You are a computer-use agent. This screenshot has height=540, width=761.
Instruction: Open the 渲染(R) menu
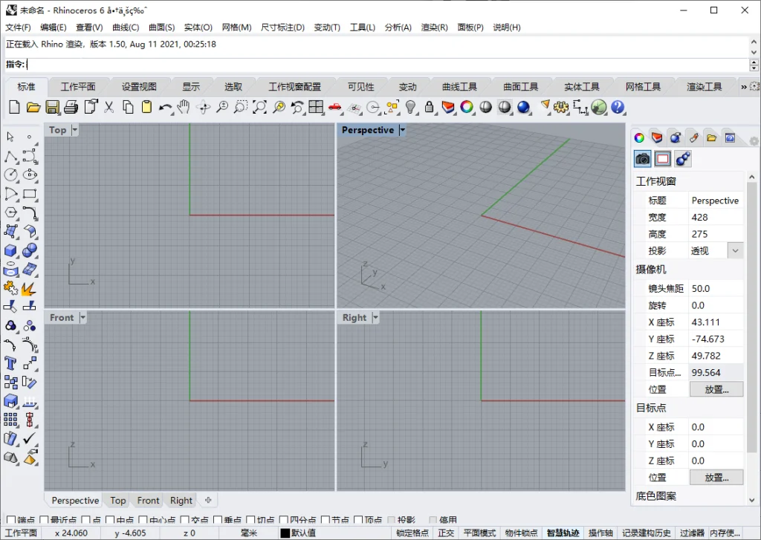(434, 27)
